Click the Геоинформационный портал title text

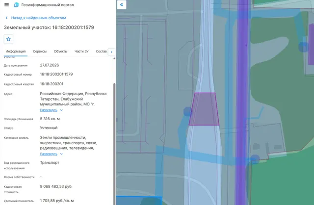click(48, 5)
